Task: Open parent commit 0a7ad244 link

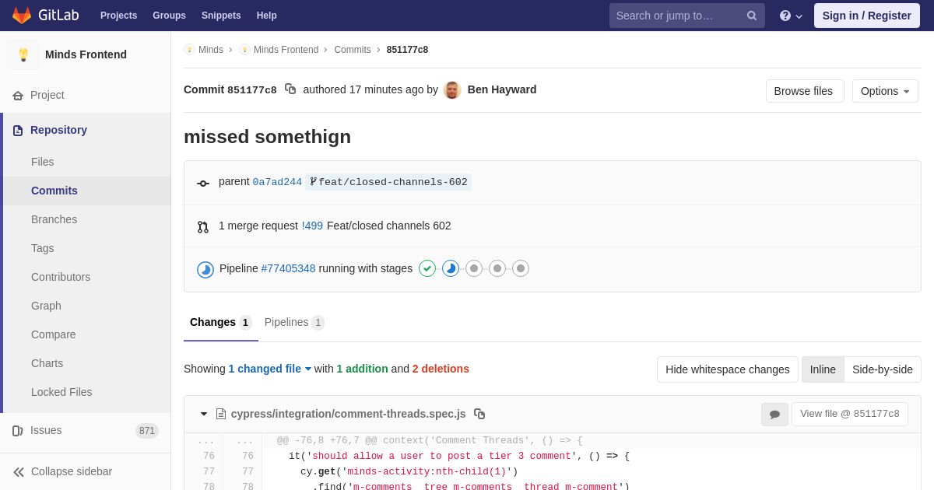Action: click(x=277, y=182)
